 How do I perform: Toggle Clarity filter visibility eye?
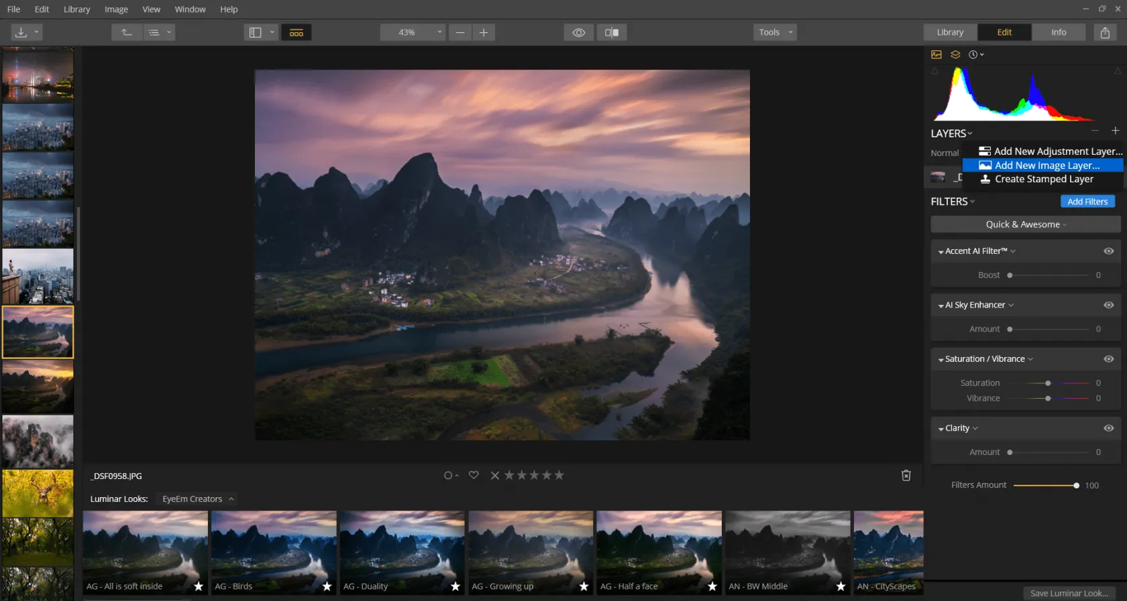1108,428
